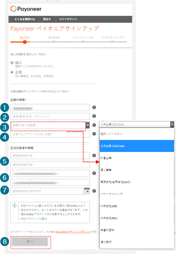Open help icon beside business entity type dropdown
176x254 pixels.
tap(94, 125)
